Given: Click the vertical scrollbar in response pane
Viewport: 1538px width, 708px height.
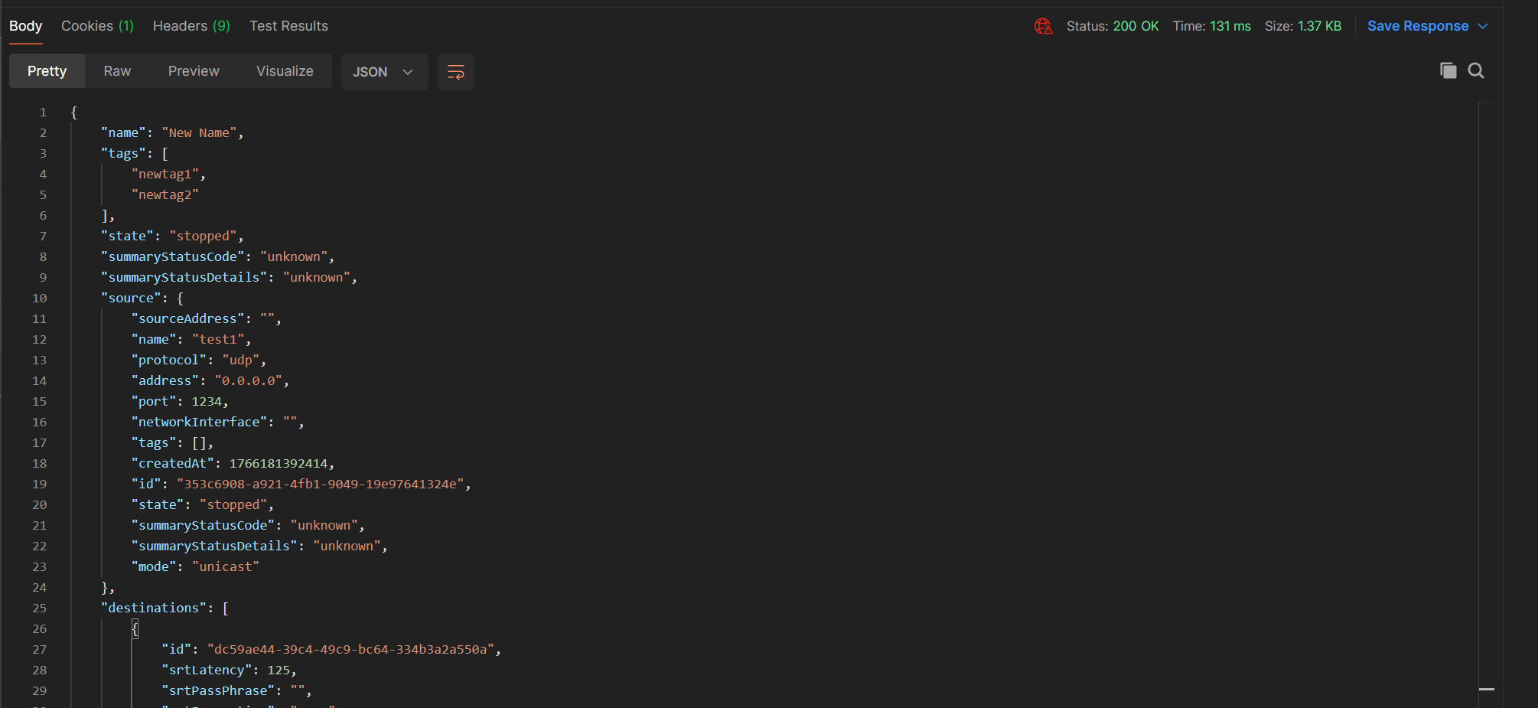Looking at the screenshot, I should 1486,383.
